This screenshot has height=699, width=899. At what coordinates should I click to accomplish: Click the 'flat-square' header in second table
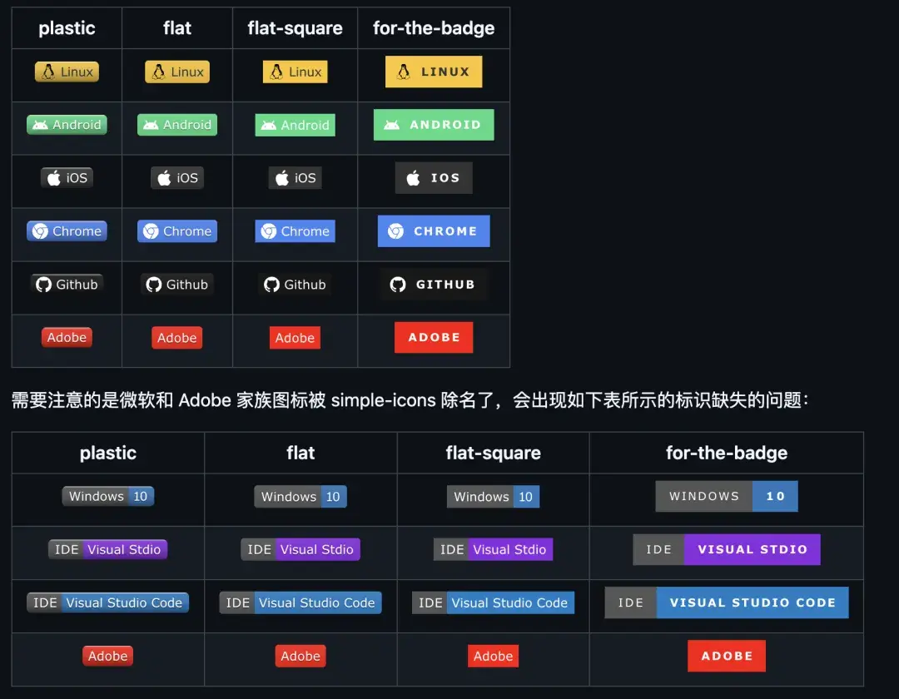pyautogui.click(x=493, y=454)
